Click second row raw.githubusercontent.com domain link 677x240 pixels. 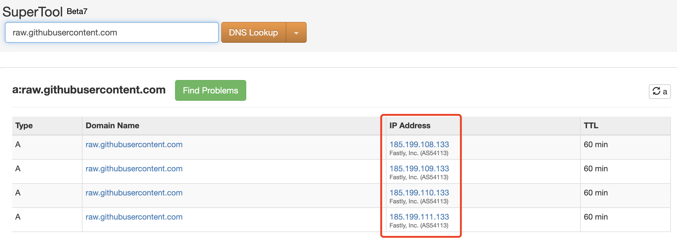click(134, 169)
